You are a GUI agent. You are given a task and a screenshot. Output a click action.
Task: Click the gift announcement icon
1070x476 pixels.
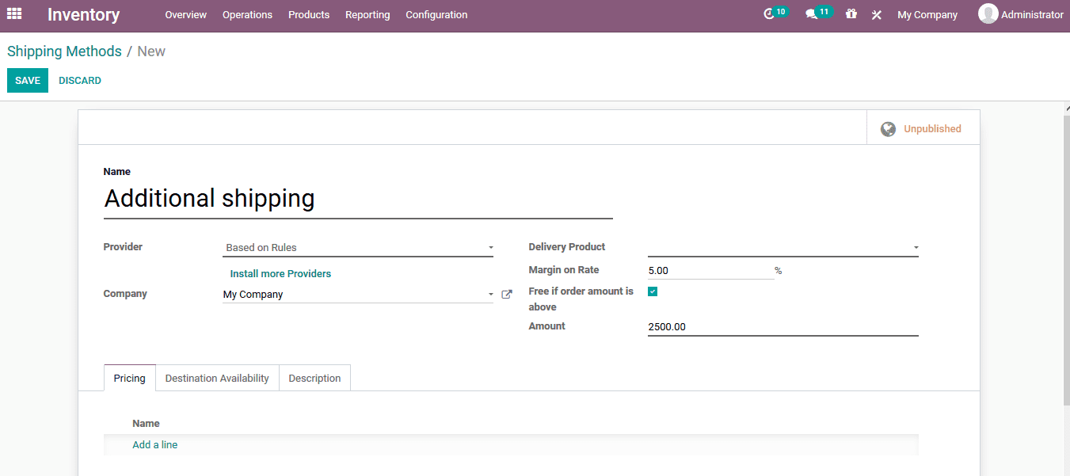pos(851,13)
